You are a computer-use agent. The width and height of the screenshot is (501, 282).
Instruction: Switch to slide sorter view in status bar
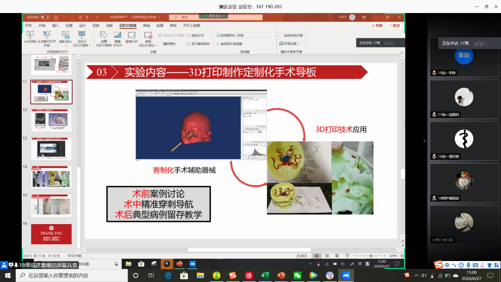[327, 256]
